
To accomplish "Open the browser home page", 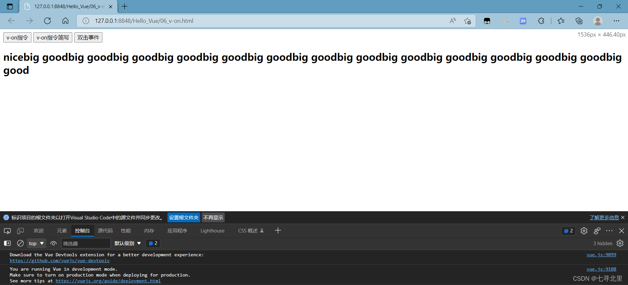I will click(65, 21).
